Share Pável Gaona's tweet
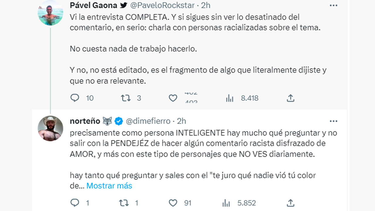The width and height of the screenshot is (375, 211). click(x=290, y=98)
